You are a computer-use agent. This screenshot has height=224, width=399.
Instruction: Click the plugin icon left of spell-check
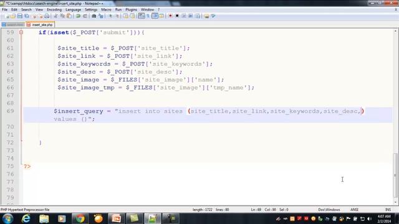(x=206, y=16)
